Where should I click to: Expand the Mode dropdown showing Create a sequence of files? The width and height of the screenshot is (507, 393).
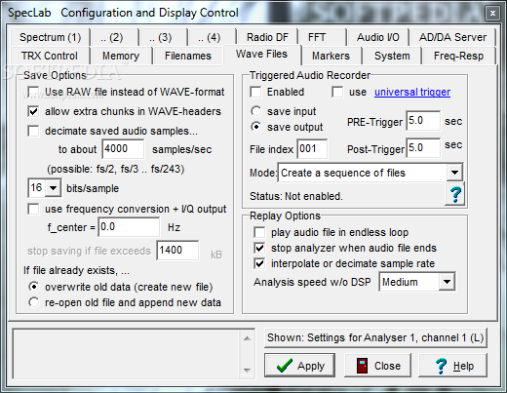(x=454, y=173)
